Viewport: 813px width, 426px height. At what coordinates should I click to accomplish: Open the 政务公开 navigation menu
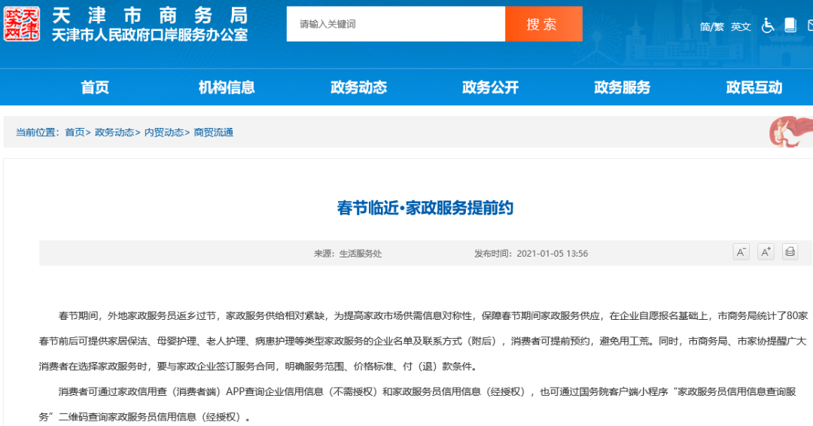pos(490,87)
